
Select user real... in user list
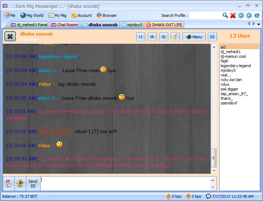click(240, 75)
